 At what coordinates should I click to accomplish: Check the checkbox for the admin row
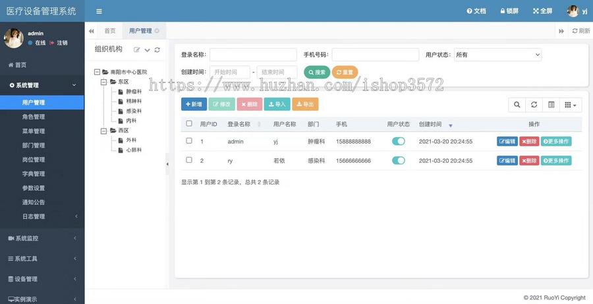189,141
